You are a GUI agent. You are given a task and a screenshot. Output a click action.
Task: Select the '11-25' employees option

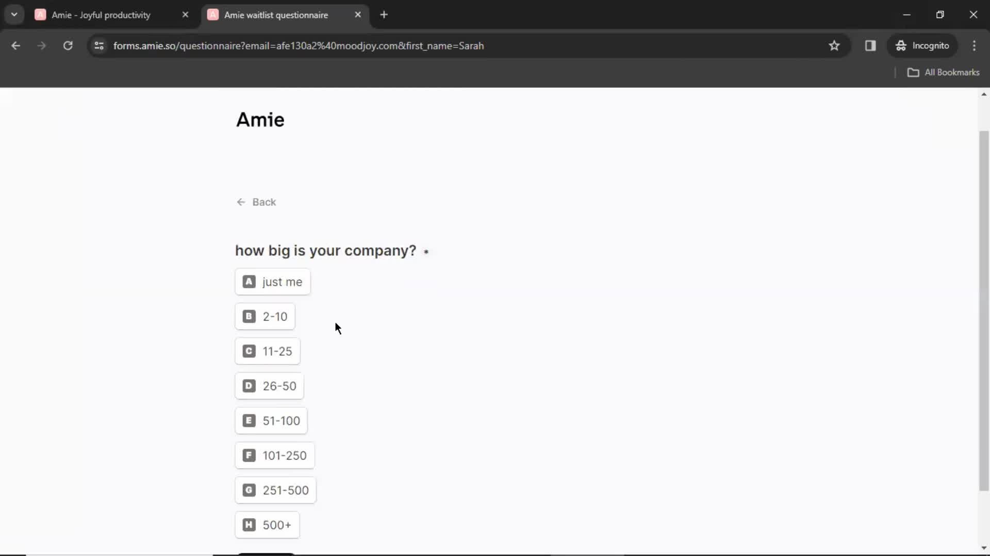[267, 351]
